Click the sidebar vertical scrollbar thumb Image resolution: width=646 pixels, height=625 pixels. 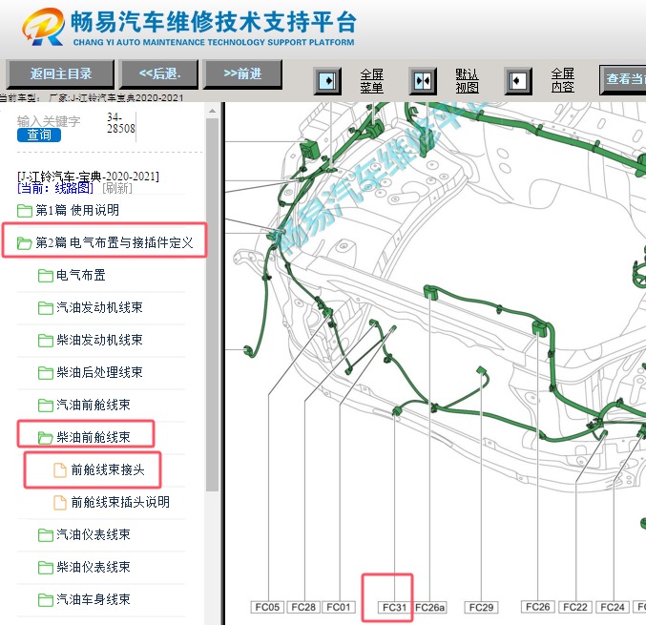pyautogui.click(x=212, y=305)
